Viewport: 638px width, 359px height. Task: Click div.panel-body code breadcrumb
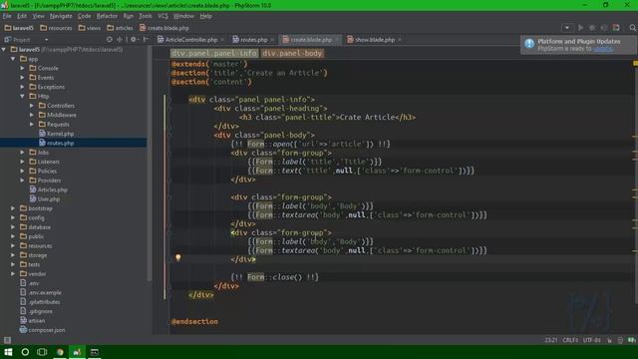coord(292,53)
